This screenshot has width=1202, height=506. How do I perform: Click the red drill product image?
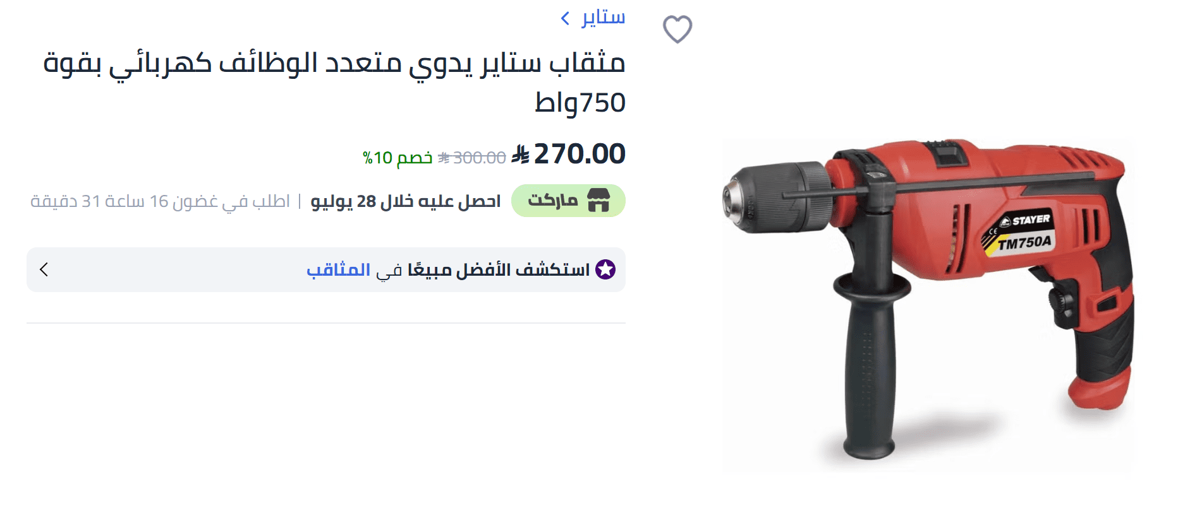[x=928, y=300]
